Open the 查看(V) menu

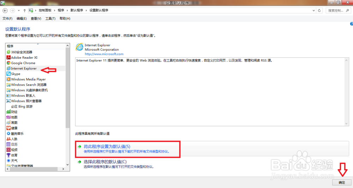tap(36, 19)
